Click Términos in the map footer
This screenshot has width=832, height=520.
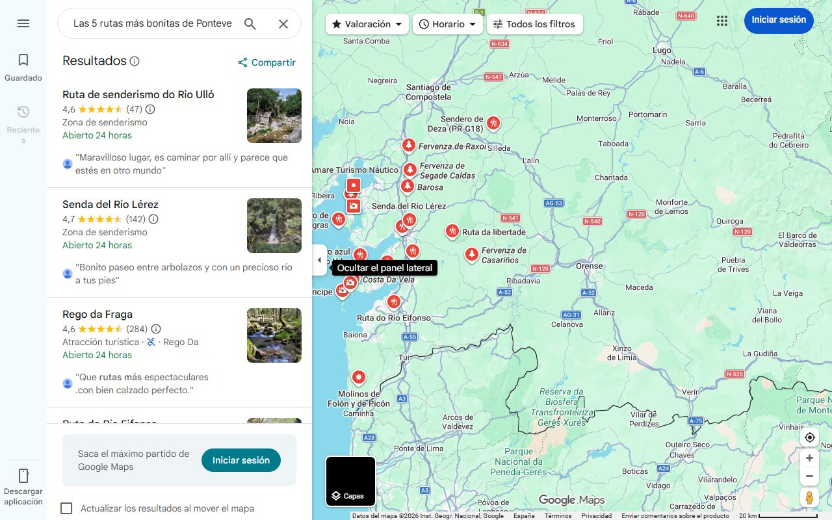click(558, 515)
